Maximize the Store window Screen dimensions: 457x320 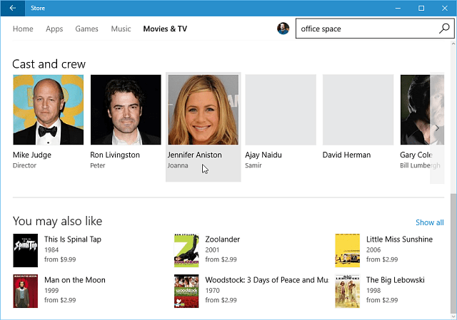click(x=421, y=8)
